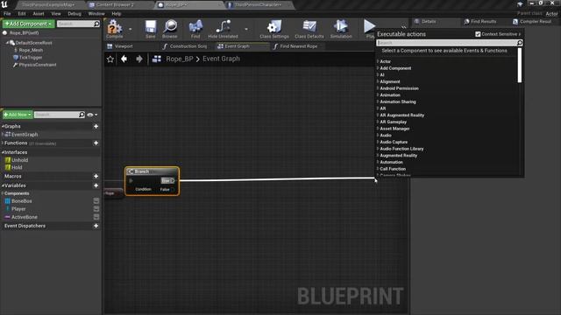Open the Debug menu
Image resolution: width=561 pixels, height=315 pixels.
point(75,14)
